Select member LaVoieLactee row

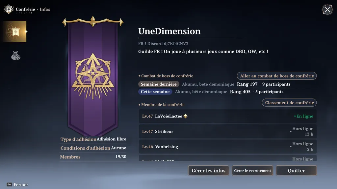pos(228,116)
